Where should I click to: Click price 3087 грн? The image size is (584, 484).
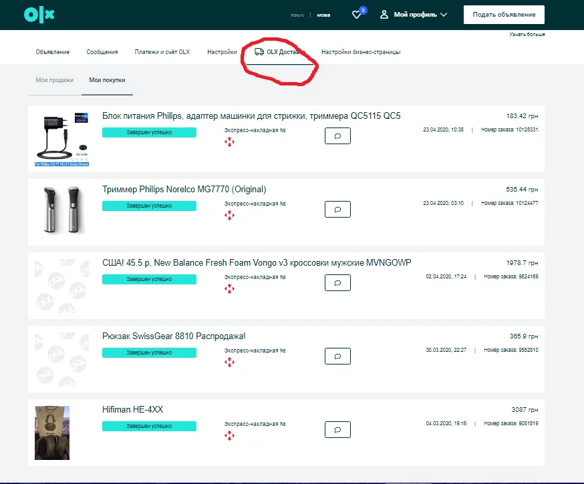(525, 410)
